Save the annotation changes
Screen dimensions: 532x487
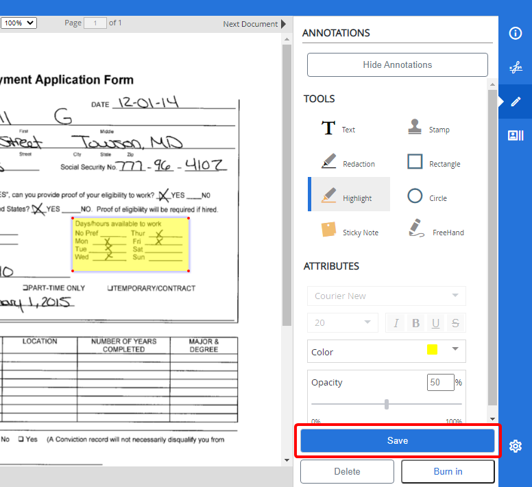click(397, 441)
